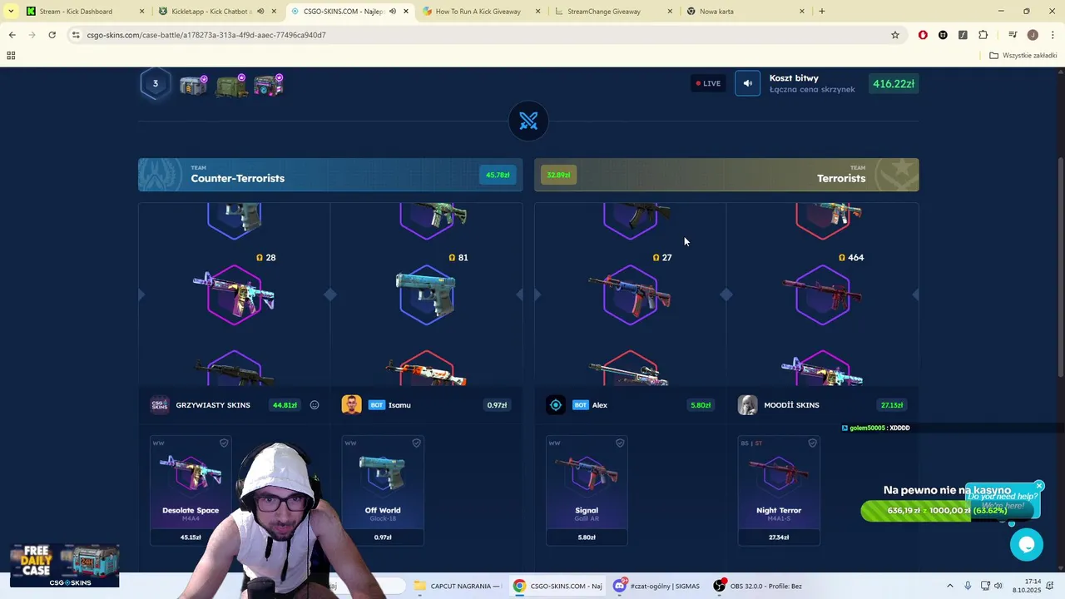Click MOODİİ SKINS 27.13zł total
Screen dimensions: 1065x599
(892, 405)
